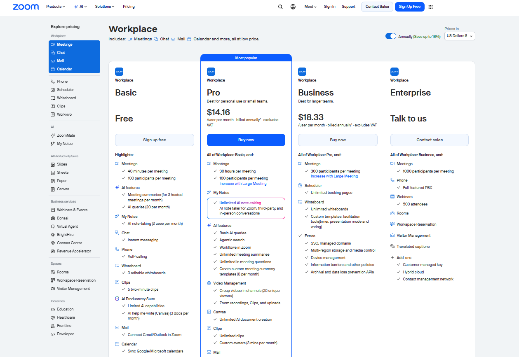Expand the Products menu

56,7
